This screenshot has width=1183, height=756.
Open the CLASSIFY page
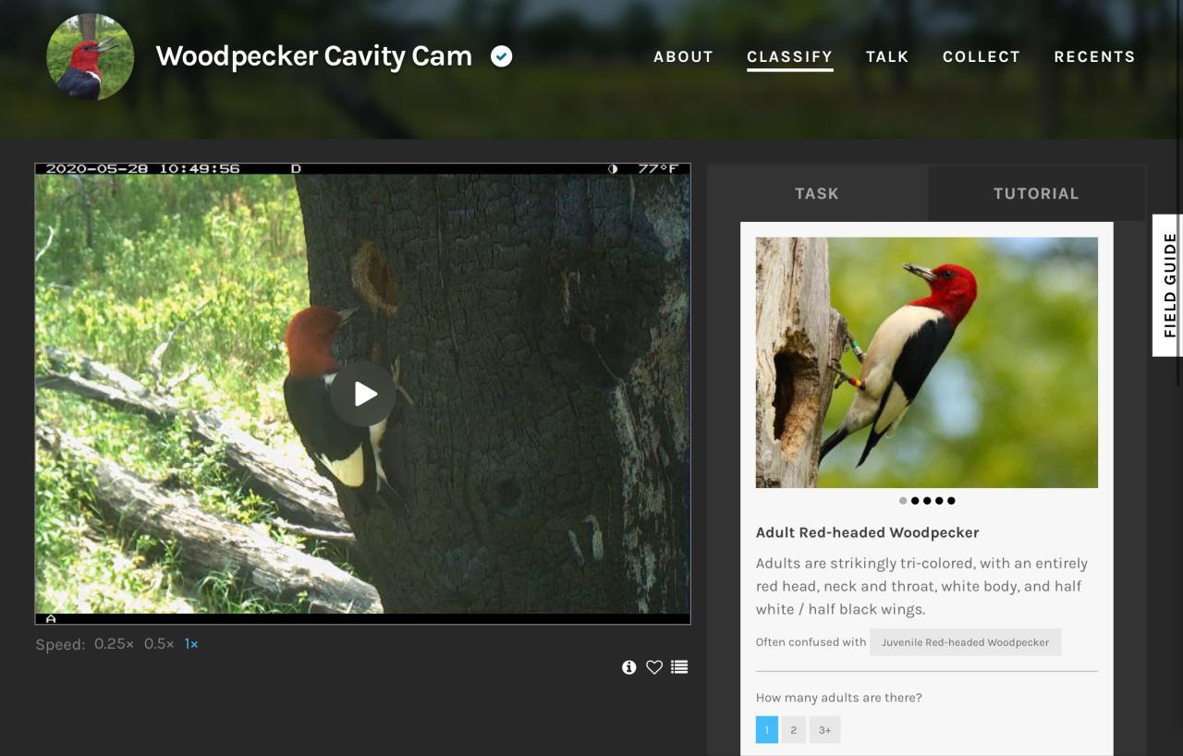(790, 56)
